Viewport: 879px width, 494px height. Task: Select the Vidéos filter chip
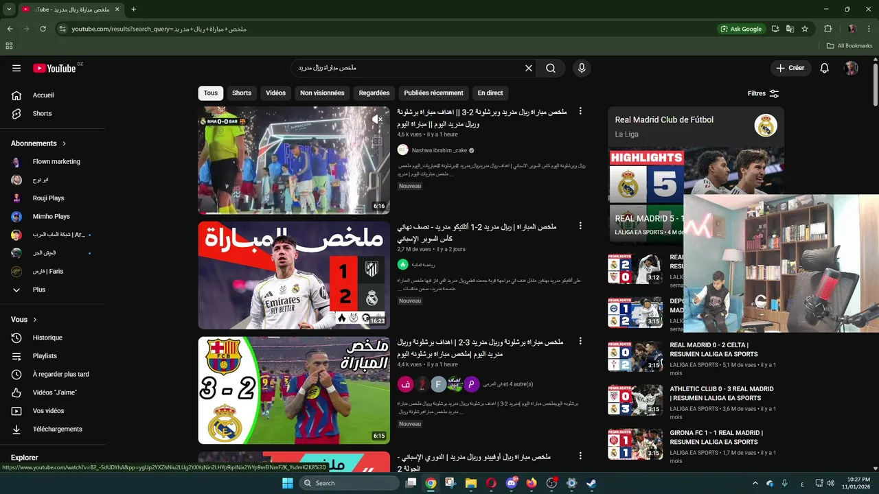click(x=275, y=93)
